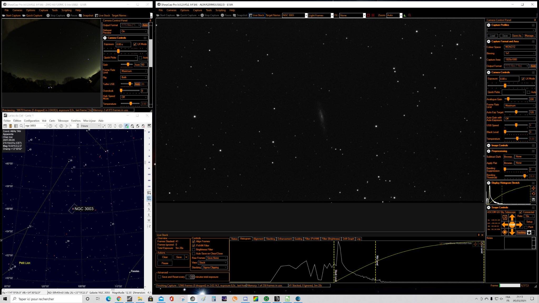Reset the Display Histogram Stretch with circular arrow
Image resolution: width=539 pixels, height=303 pixels.
(533, 194)
